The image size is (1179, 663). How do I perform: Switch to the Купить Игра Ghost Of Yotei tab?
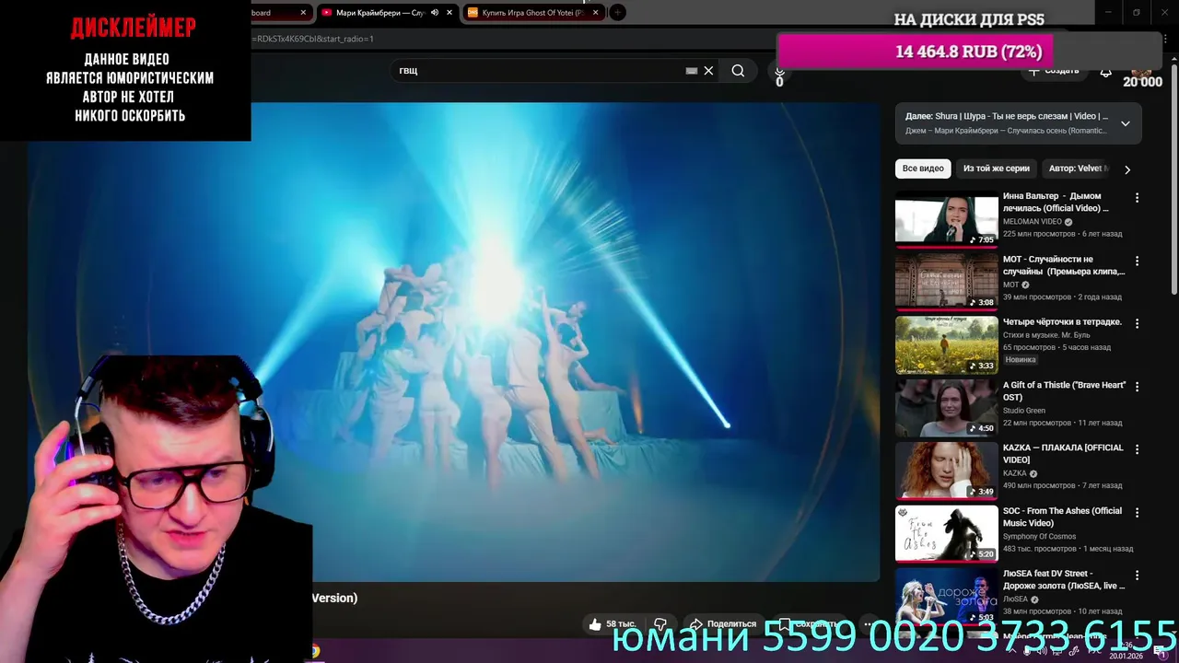click(532, 13)
